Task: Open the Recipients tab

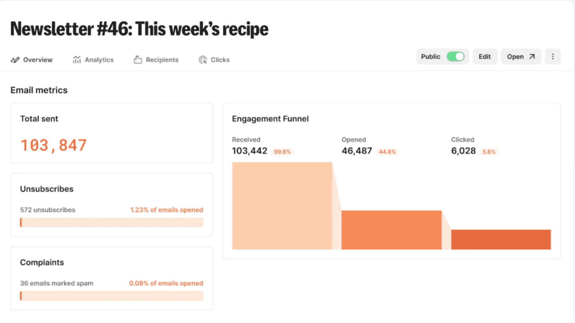Action: point(162,60)
